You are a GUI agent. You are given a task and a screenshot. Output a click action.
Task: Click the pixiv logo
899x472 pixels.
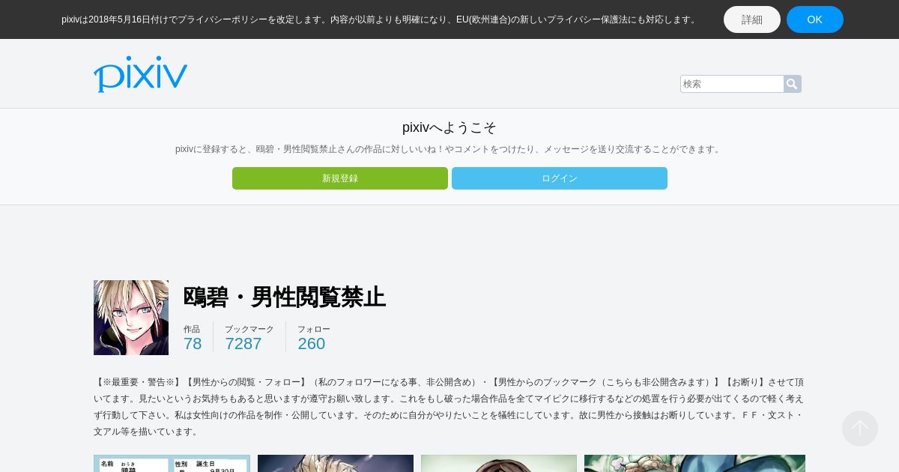140,74
